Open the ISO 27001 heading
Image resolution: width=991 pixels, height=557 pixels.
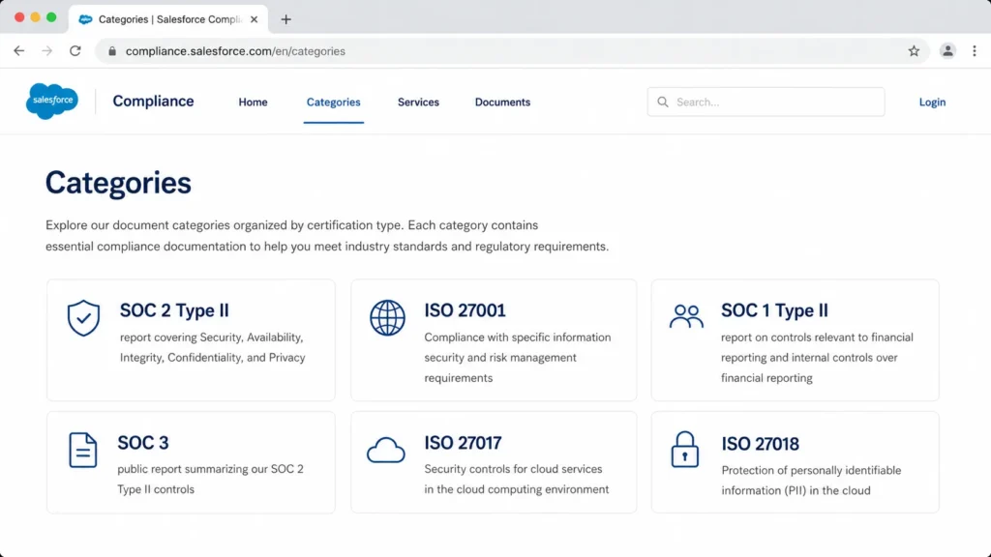click(465, 310)
